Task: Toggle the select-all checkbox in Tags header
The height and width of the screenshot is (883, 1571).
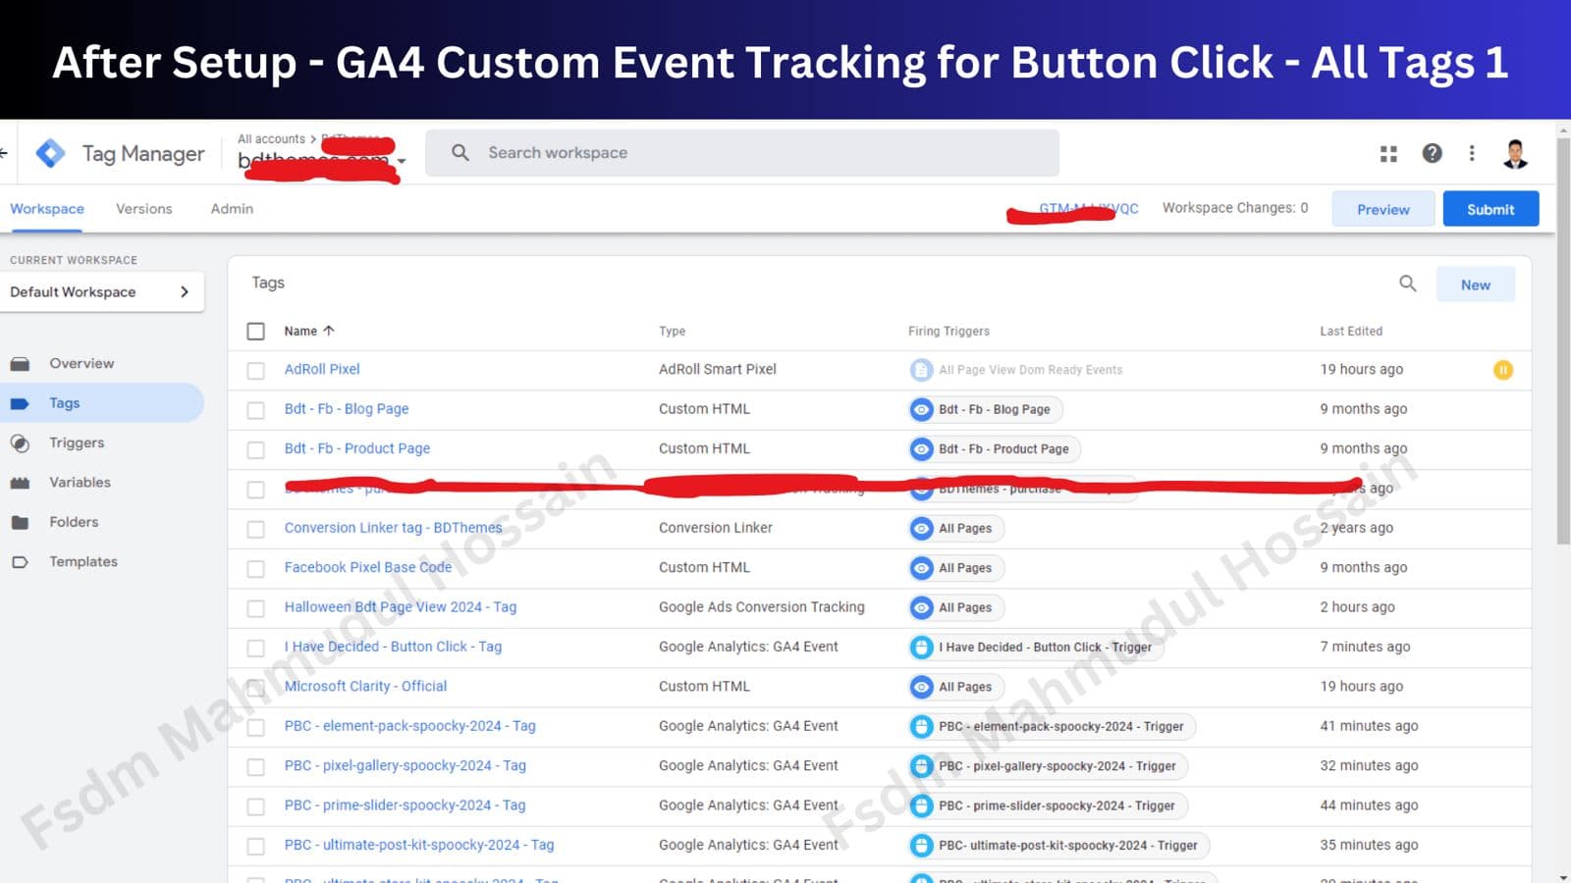Action: click(256, 332)
